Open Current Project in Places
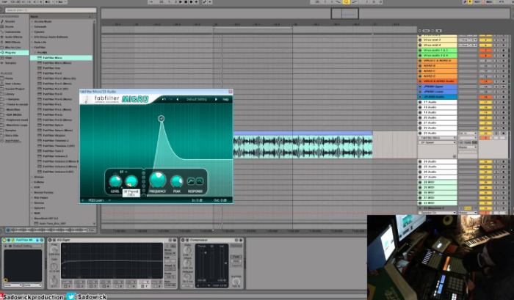514x300 pixels. click(x=15, y=89)
